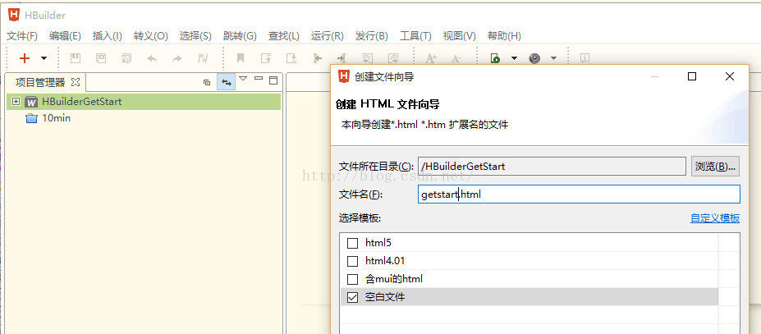Open the 工具(T) menu
This screenshot has width=761, height=334.
[x=415, y=36]
